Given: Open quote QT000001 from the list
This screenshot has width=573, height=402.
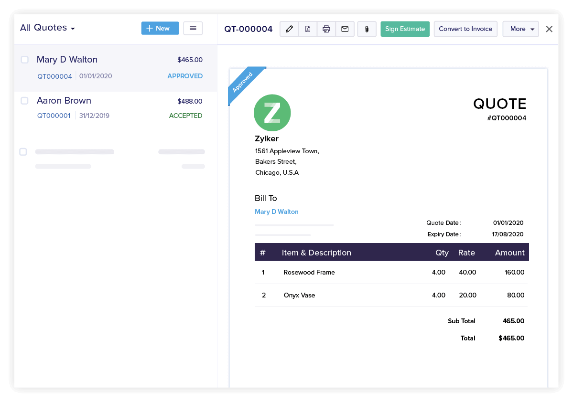Looking at the screenshot, I should tap(53, 116).
